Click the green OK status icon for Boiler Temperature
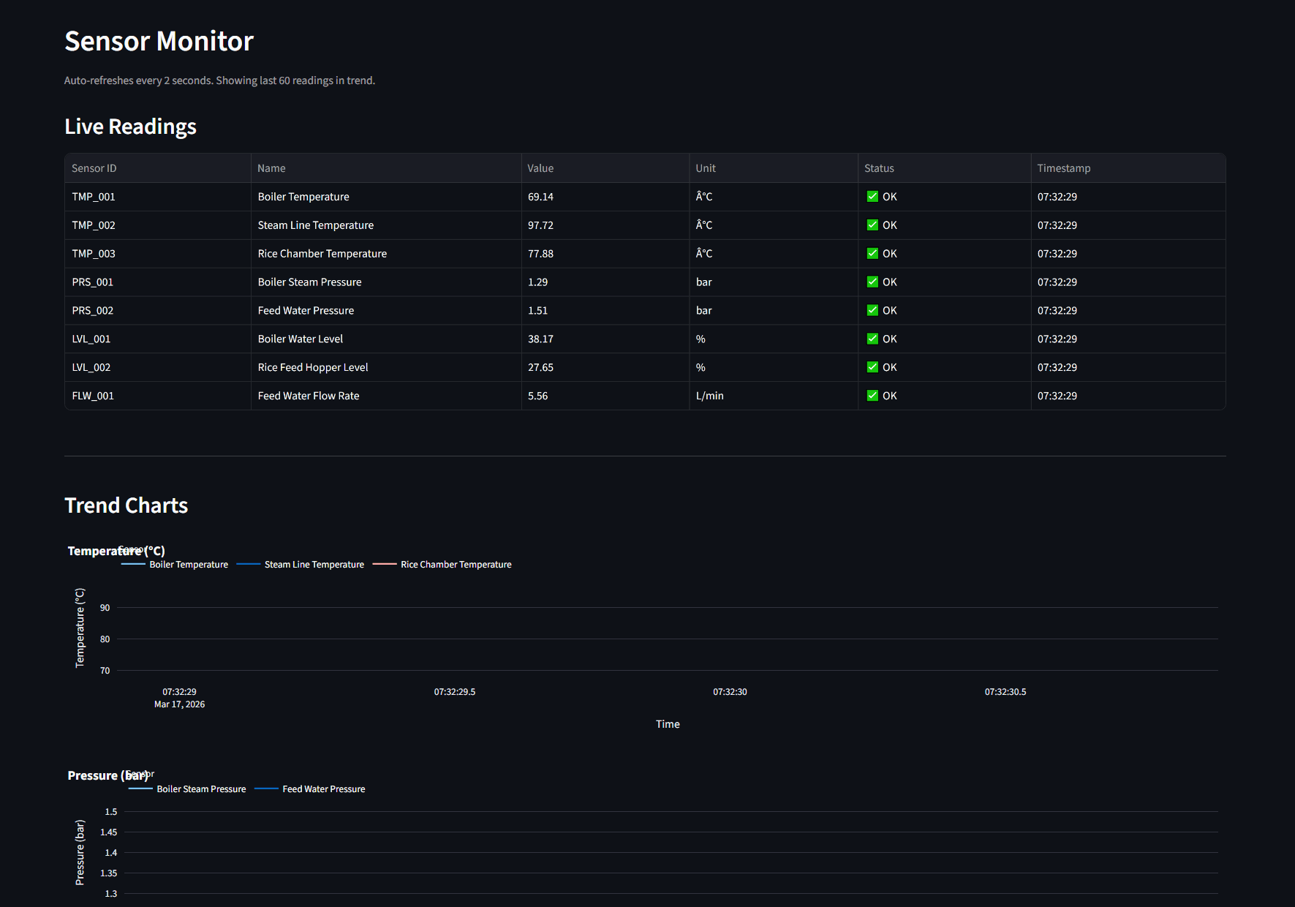The image size is (1295, 907). tap(872, 196)
